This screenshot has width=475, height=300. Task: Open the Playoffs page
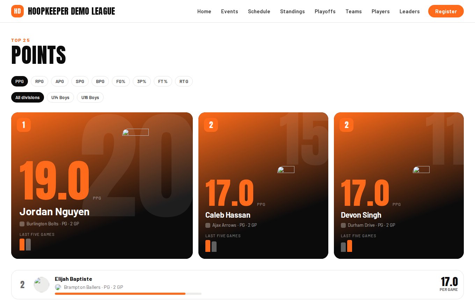point(325,11)
